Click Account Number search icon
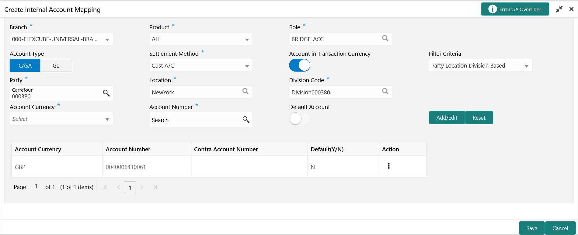The height and width of the screenshot is (235, 578). point(246,120)
